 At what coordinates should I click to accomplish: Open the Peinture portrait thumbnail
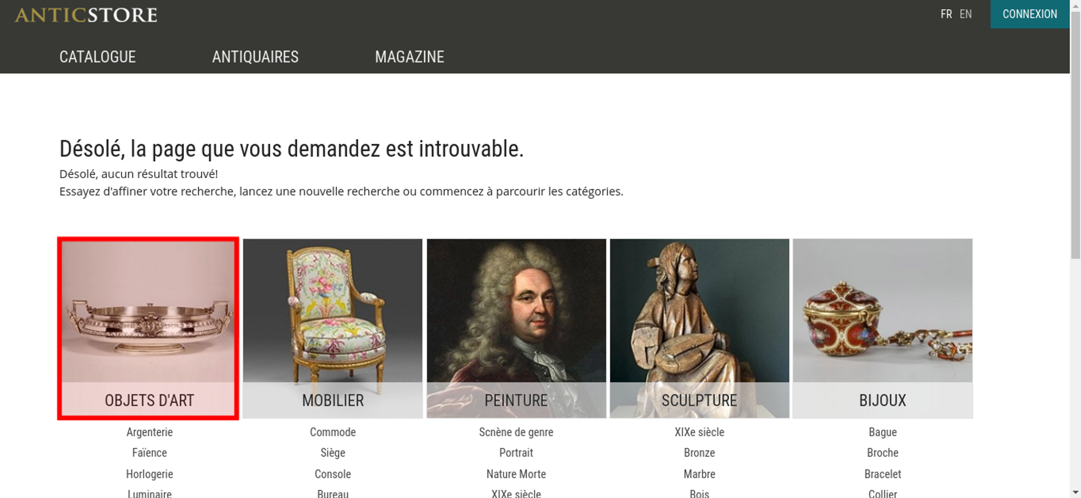(x=516, y=328)
